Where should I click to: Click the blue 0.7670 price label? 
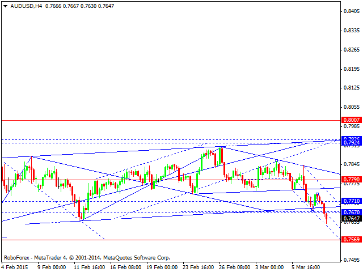click(352, 212)
